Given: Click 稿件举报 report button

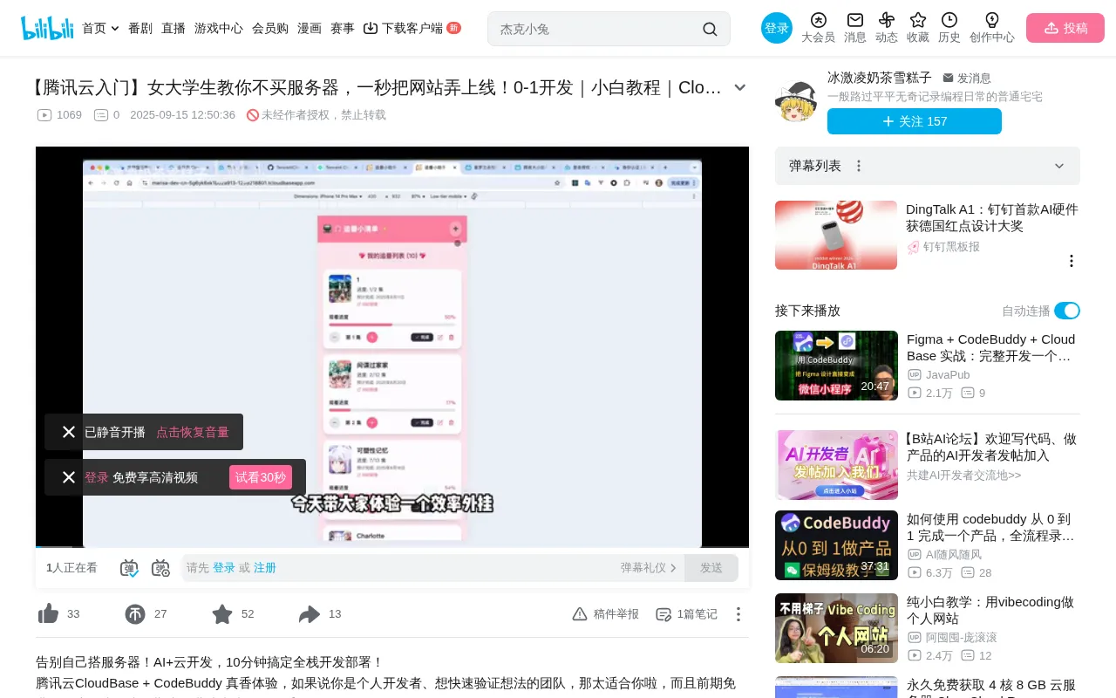Looking at the screenshot, I should point(605,614).
